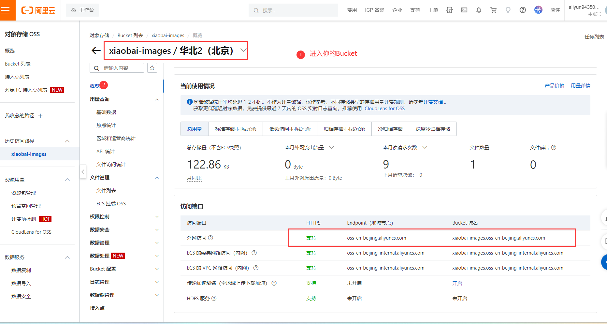
Task: Collapse the 文件管理 section
Action: (x=157, y=178)
